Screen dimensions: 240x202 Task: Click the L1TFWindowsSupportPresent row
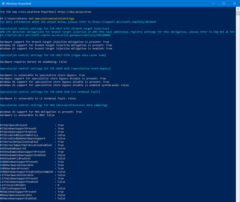click(32, 178)
